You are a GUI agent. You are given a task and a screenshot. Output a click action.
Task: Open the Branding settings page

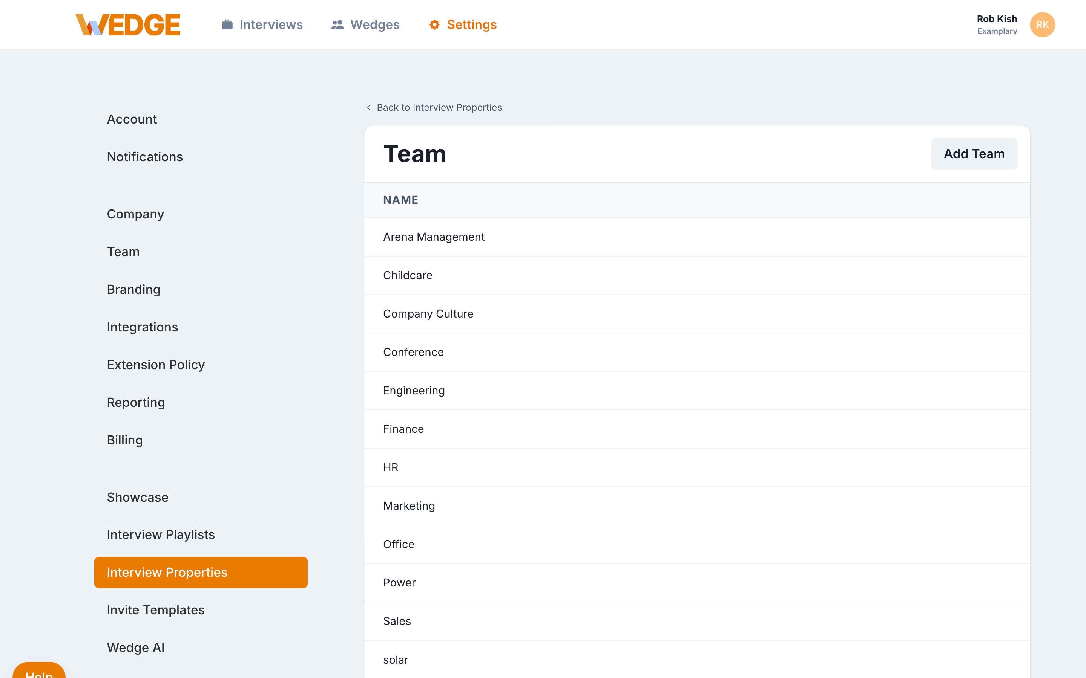[133, 289]
